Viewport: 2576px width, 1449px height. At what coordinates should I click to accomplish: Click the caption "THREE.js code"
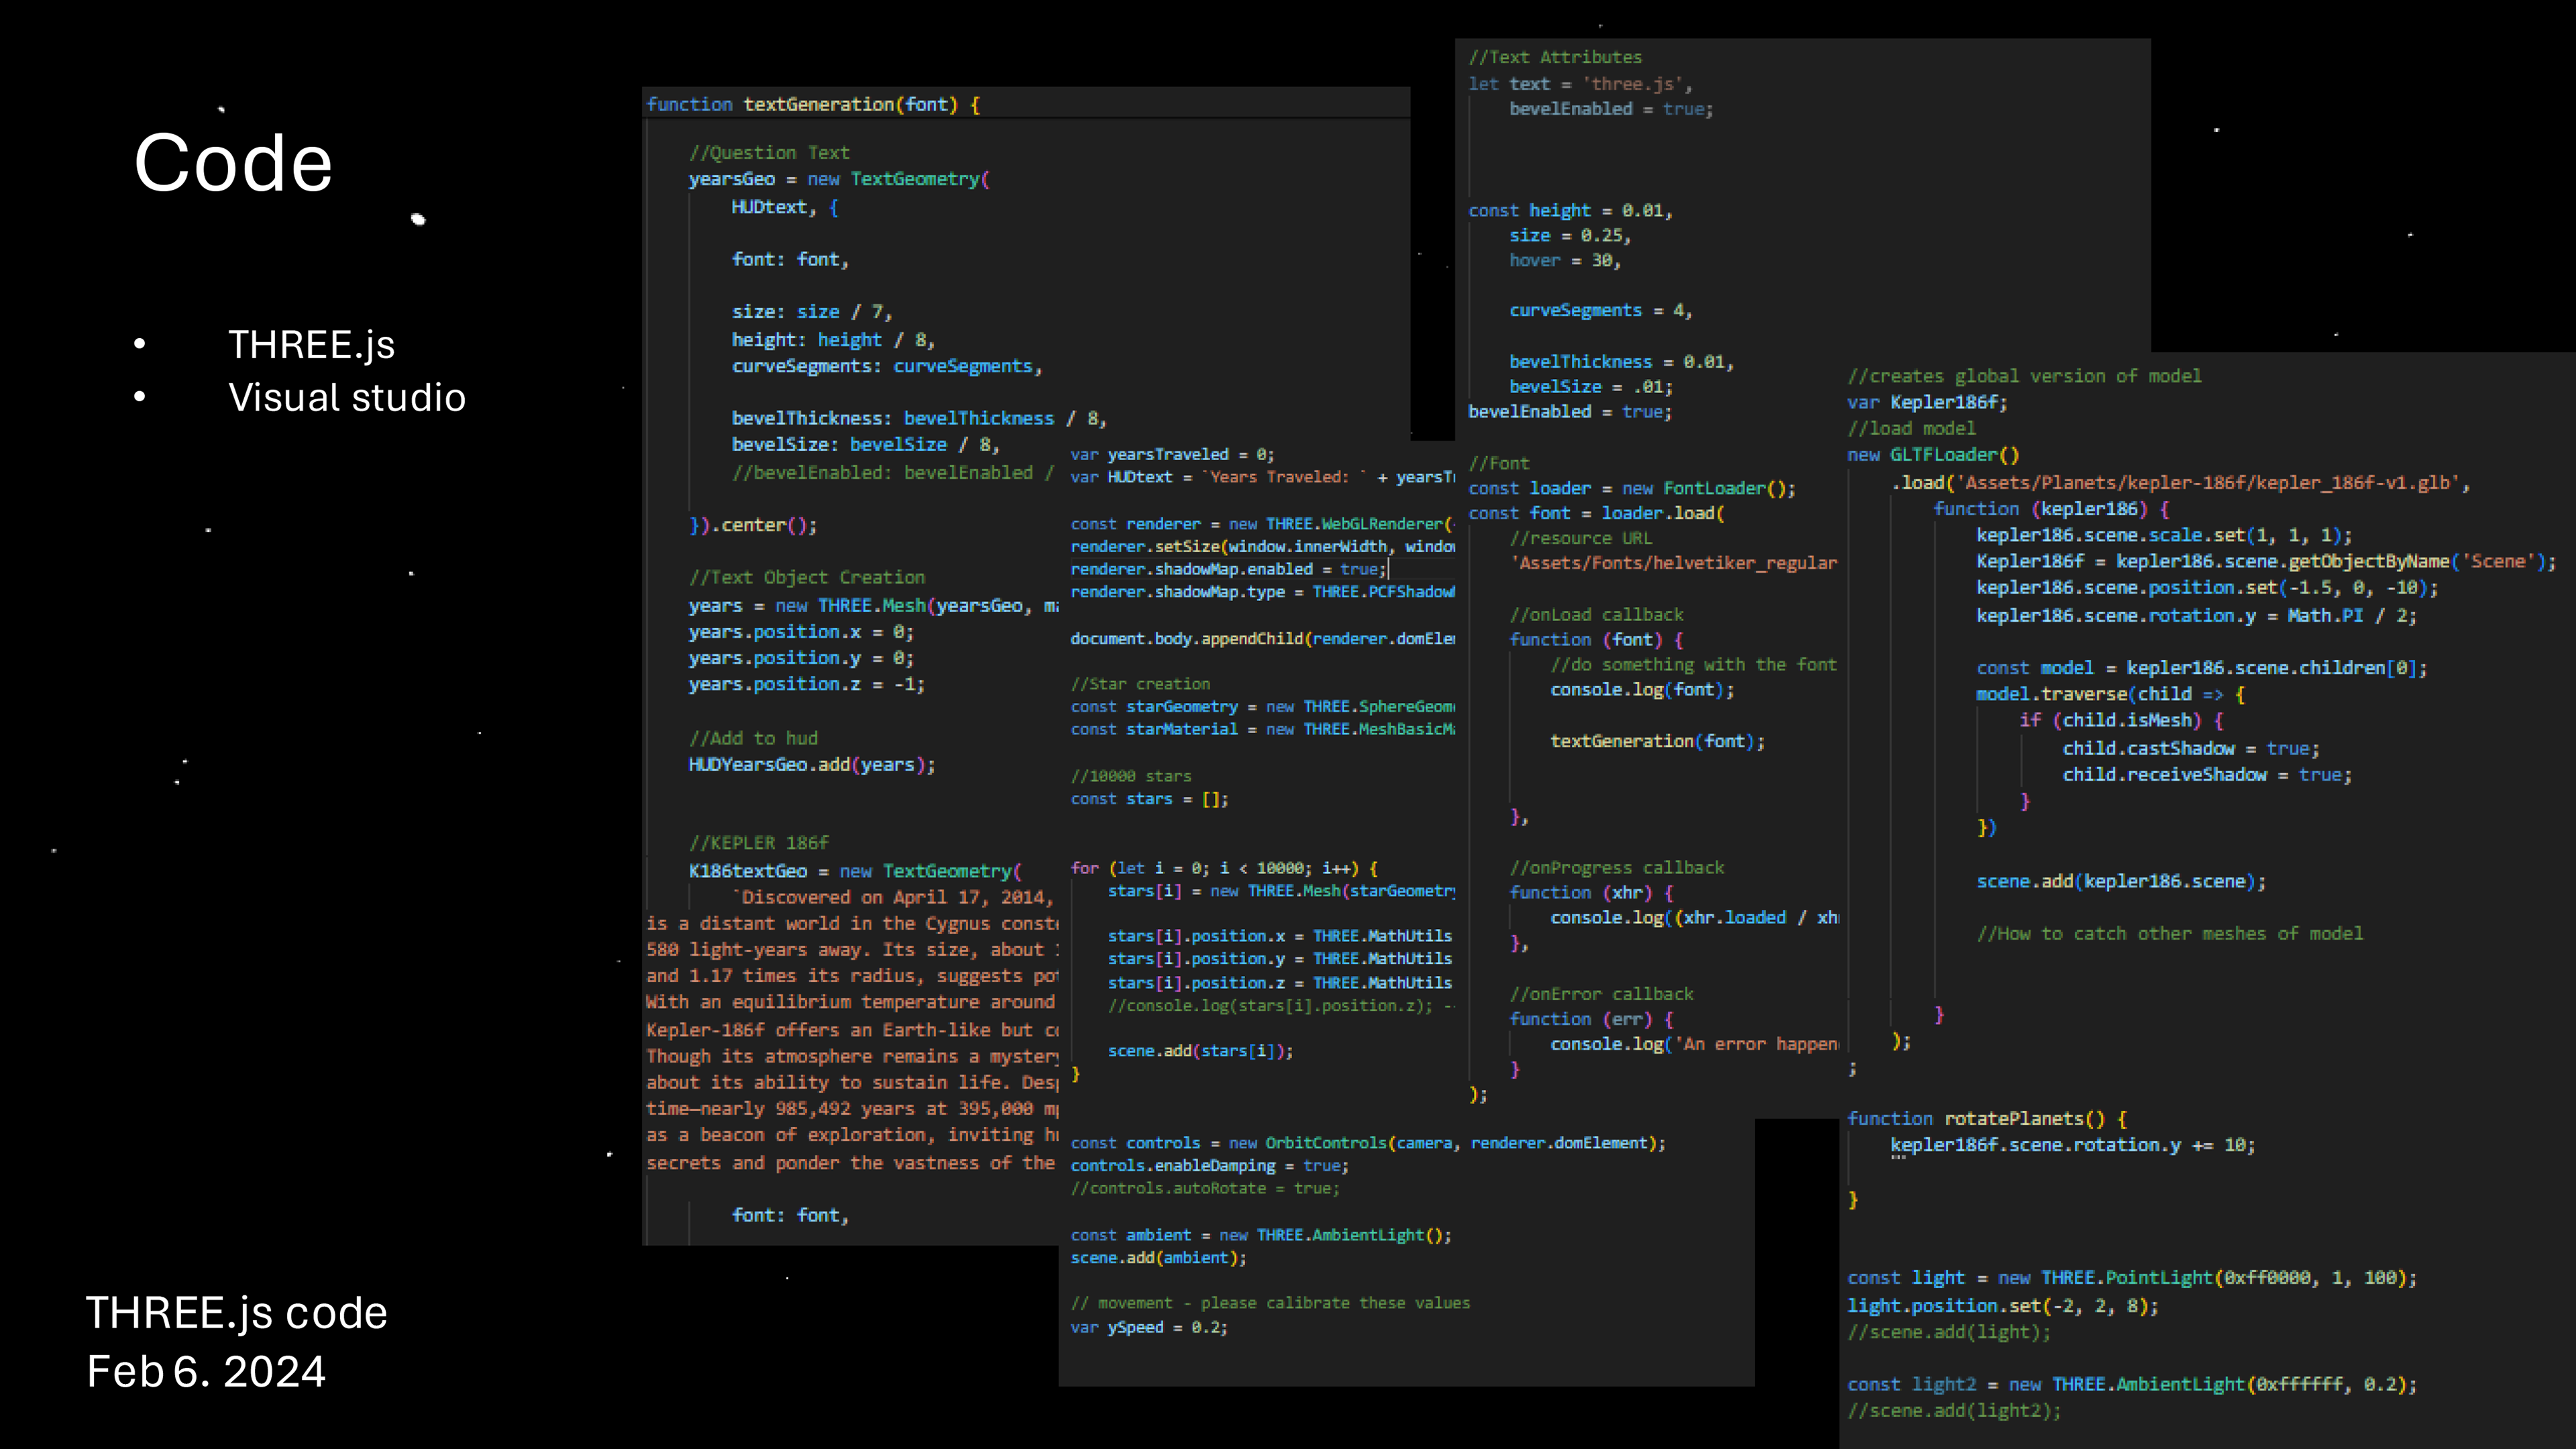236,1312
